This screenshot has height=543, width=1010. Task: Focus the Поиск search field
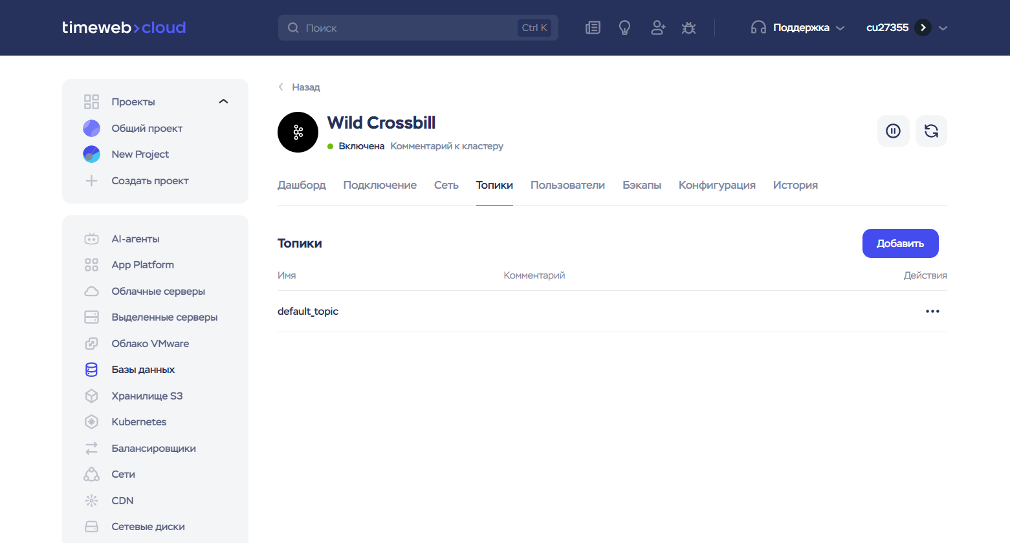408,28
